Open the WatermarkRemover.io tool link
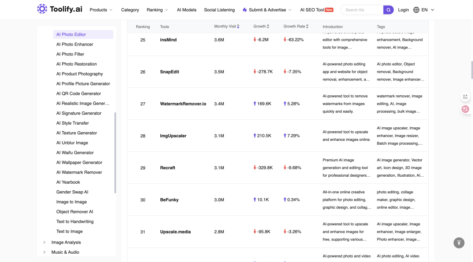Viewport: 473px width, 262px height. point(183,104)
